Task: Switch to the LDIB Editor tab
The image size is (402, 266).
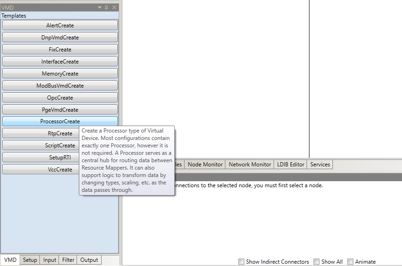Action: [x=290, y=164]
